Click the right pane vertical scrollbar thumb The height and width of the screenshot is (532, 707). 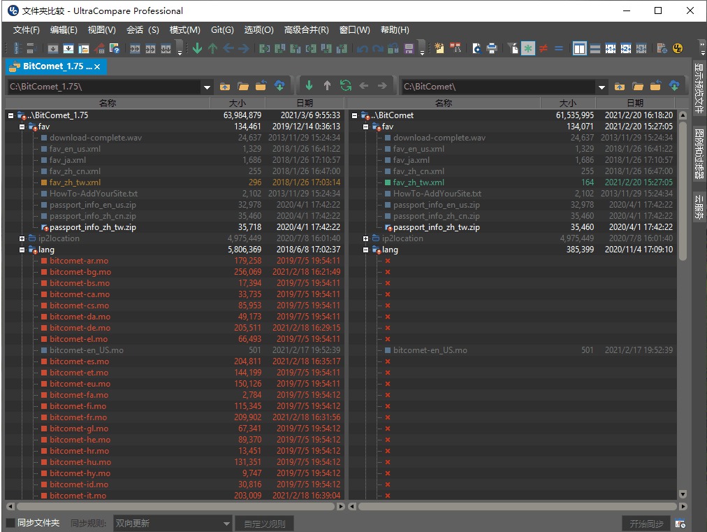(683, 190)
